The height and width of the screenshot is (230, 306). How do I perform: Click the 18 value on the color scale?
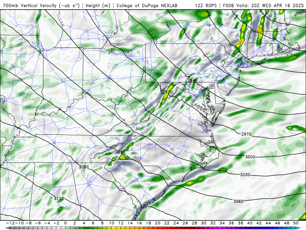[x=148, y=223]
